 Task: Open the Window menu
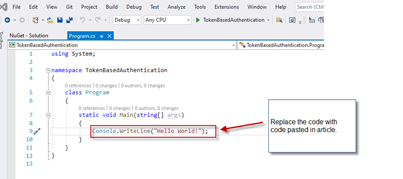point(257,7)
